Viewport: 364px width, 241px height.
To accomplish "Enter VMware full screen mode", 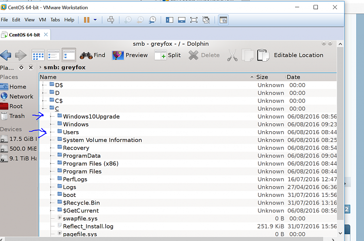I will click(194, 20).
